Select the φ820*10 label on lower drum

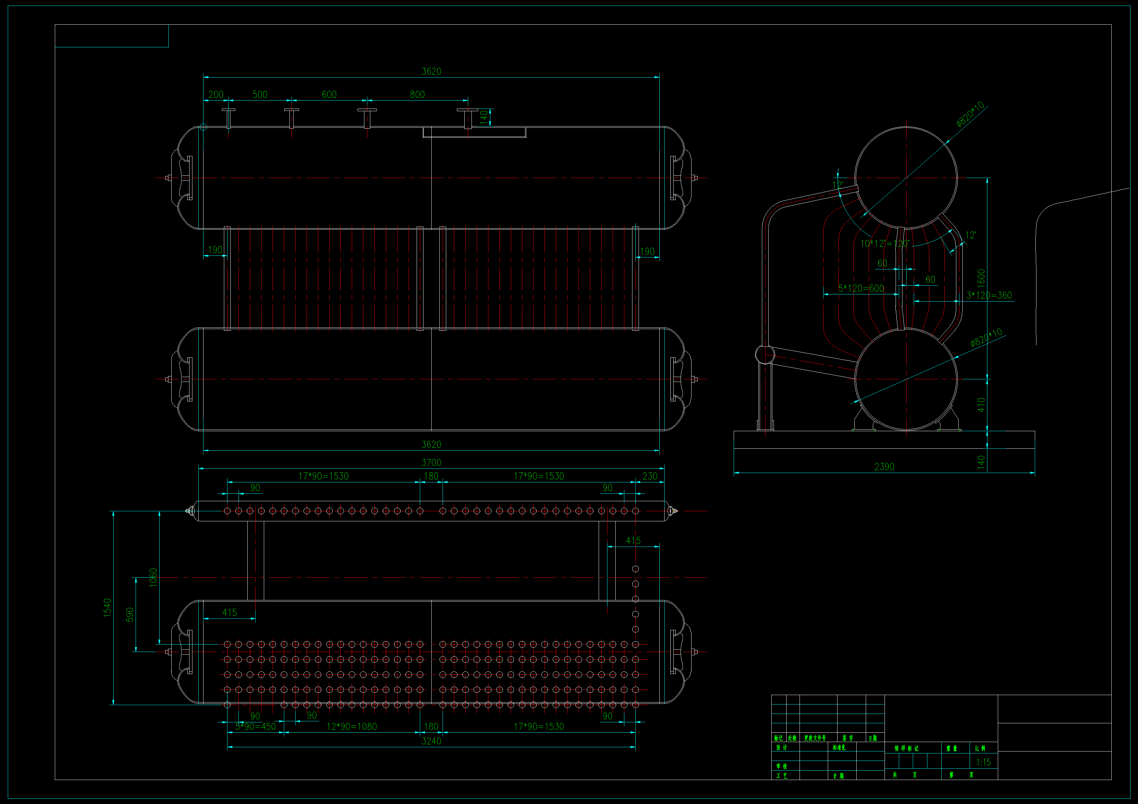[x=986, y=337]
